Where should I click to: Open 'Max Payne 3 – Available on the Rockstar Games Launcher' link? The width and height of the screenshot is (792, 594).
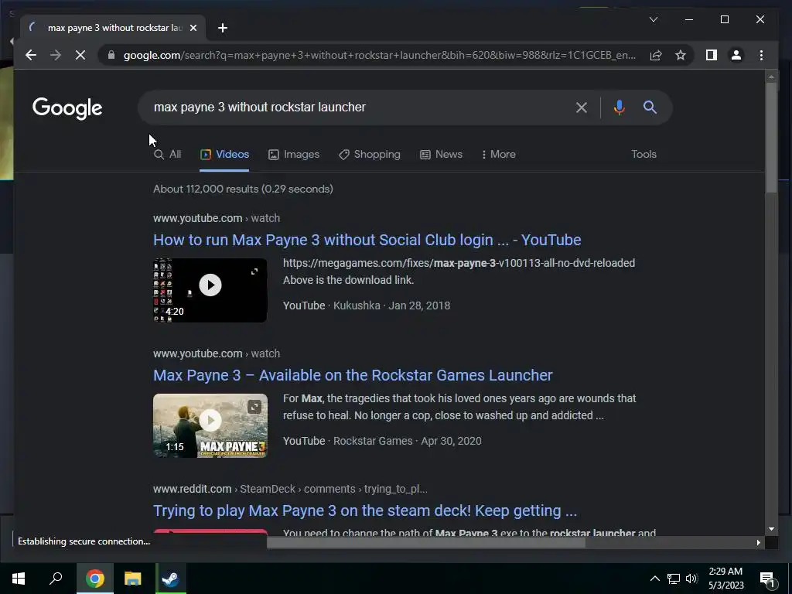(x=353, y=375)
